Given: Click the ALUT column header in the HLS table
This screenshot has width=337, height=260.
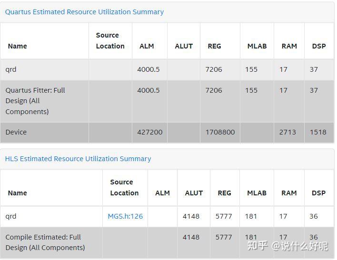Looking at the screenshot, I should (x=194, y=193).
